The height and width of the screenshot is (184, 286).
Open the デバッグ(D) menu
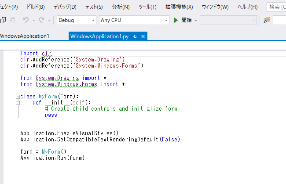point(65,7)
